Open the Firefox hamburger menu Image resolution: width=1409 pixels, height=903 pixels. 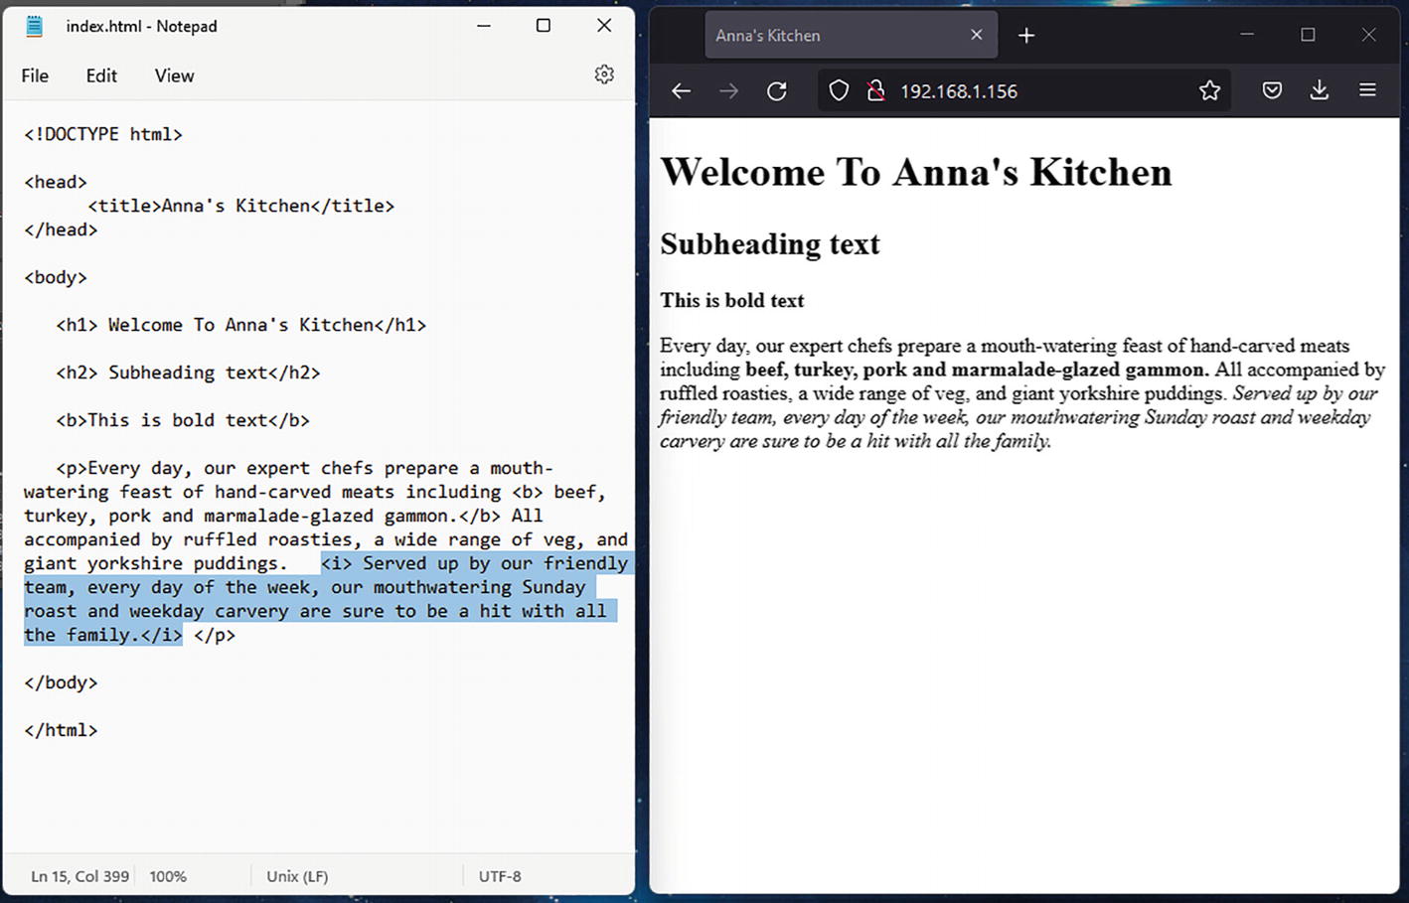point(1367,91)
